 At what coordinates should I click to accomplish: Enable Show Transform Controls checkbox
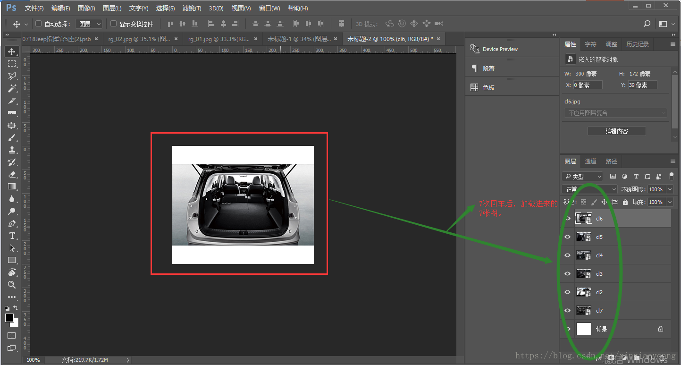pyautogui.click(x=113, y=24)
